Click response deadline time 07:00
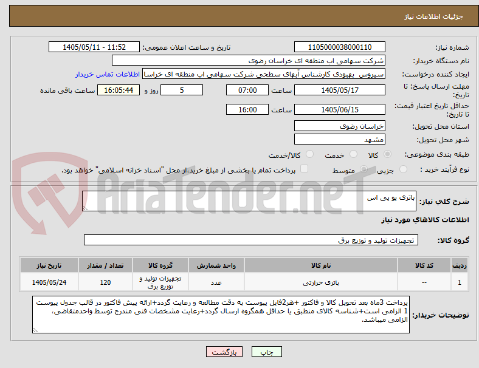479x368 pixels. [247, 90]
